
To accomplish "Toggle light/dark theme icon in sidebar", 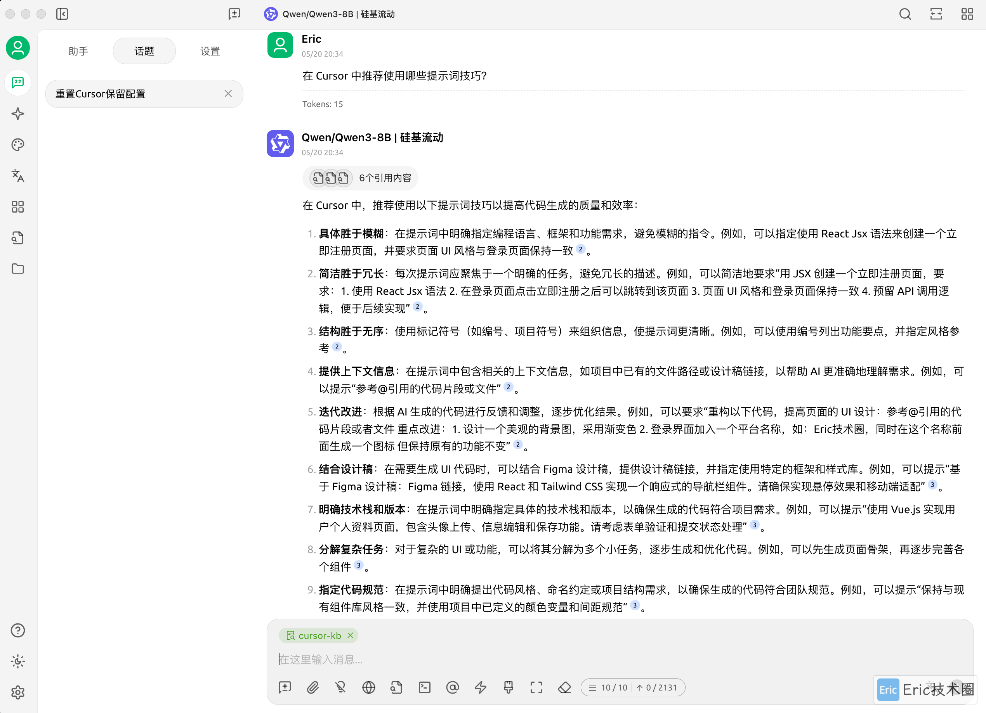I will coord(18,661).
